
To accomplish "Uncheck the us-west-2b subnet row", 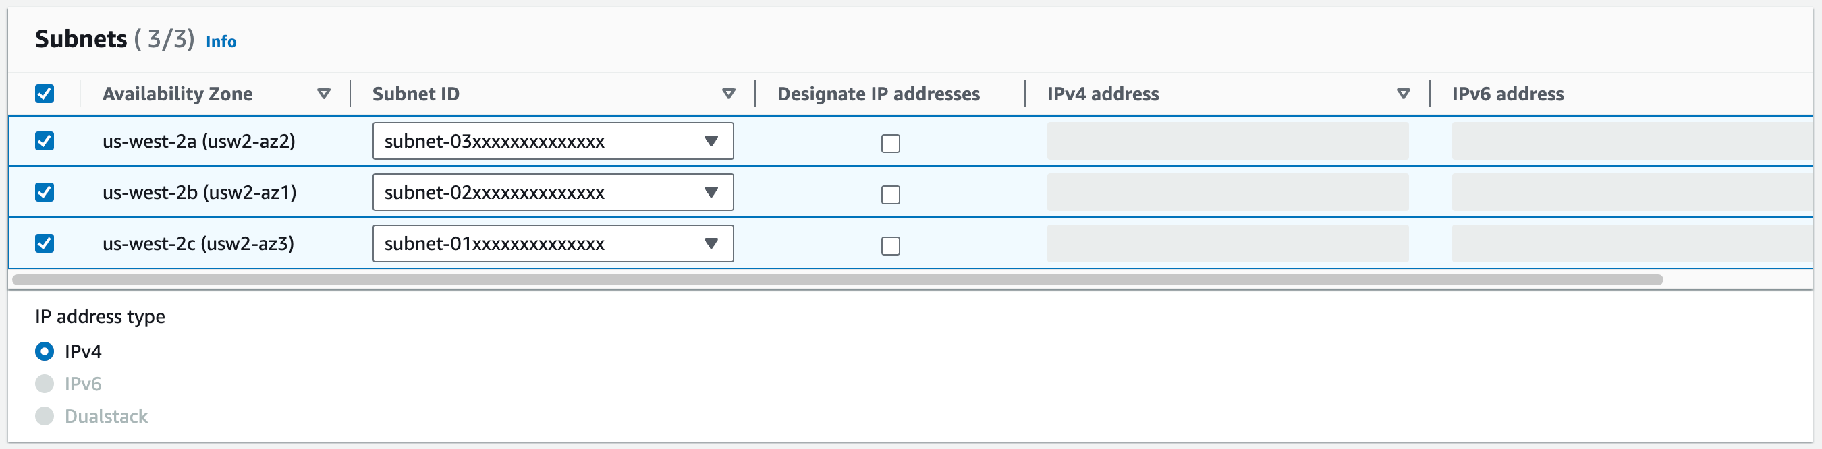I will pos(45,192).
